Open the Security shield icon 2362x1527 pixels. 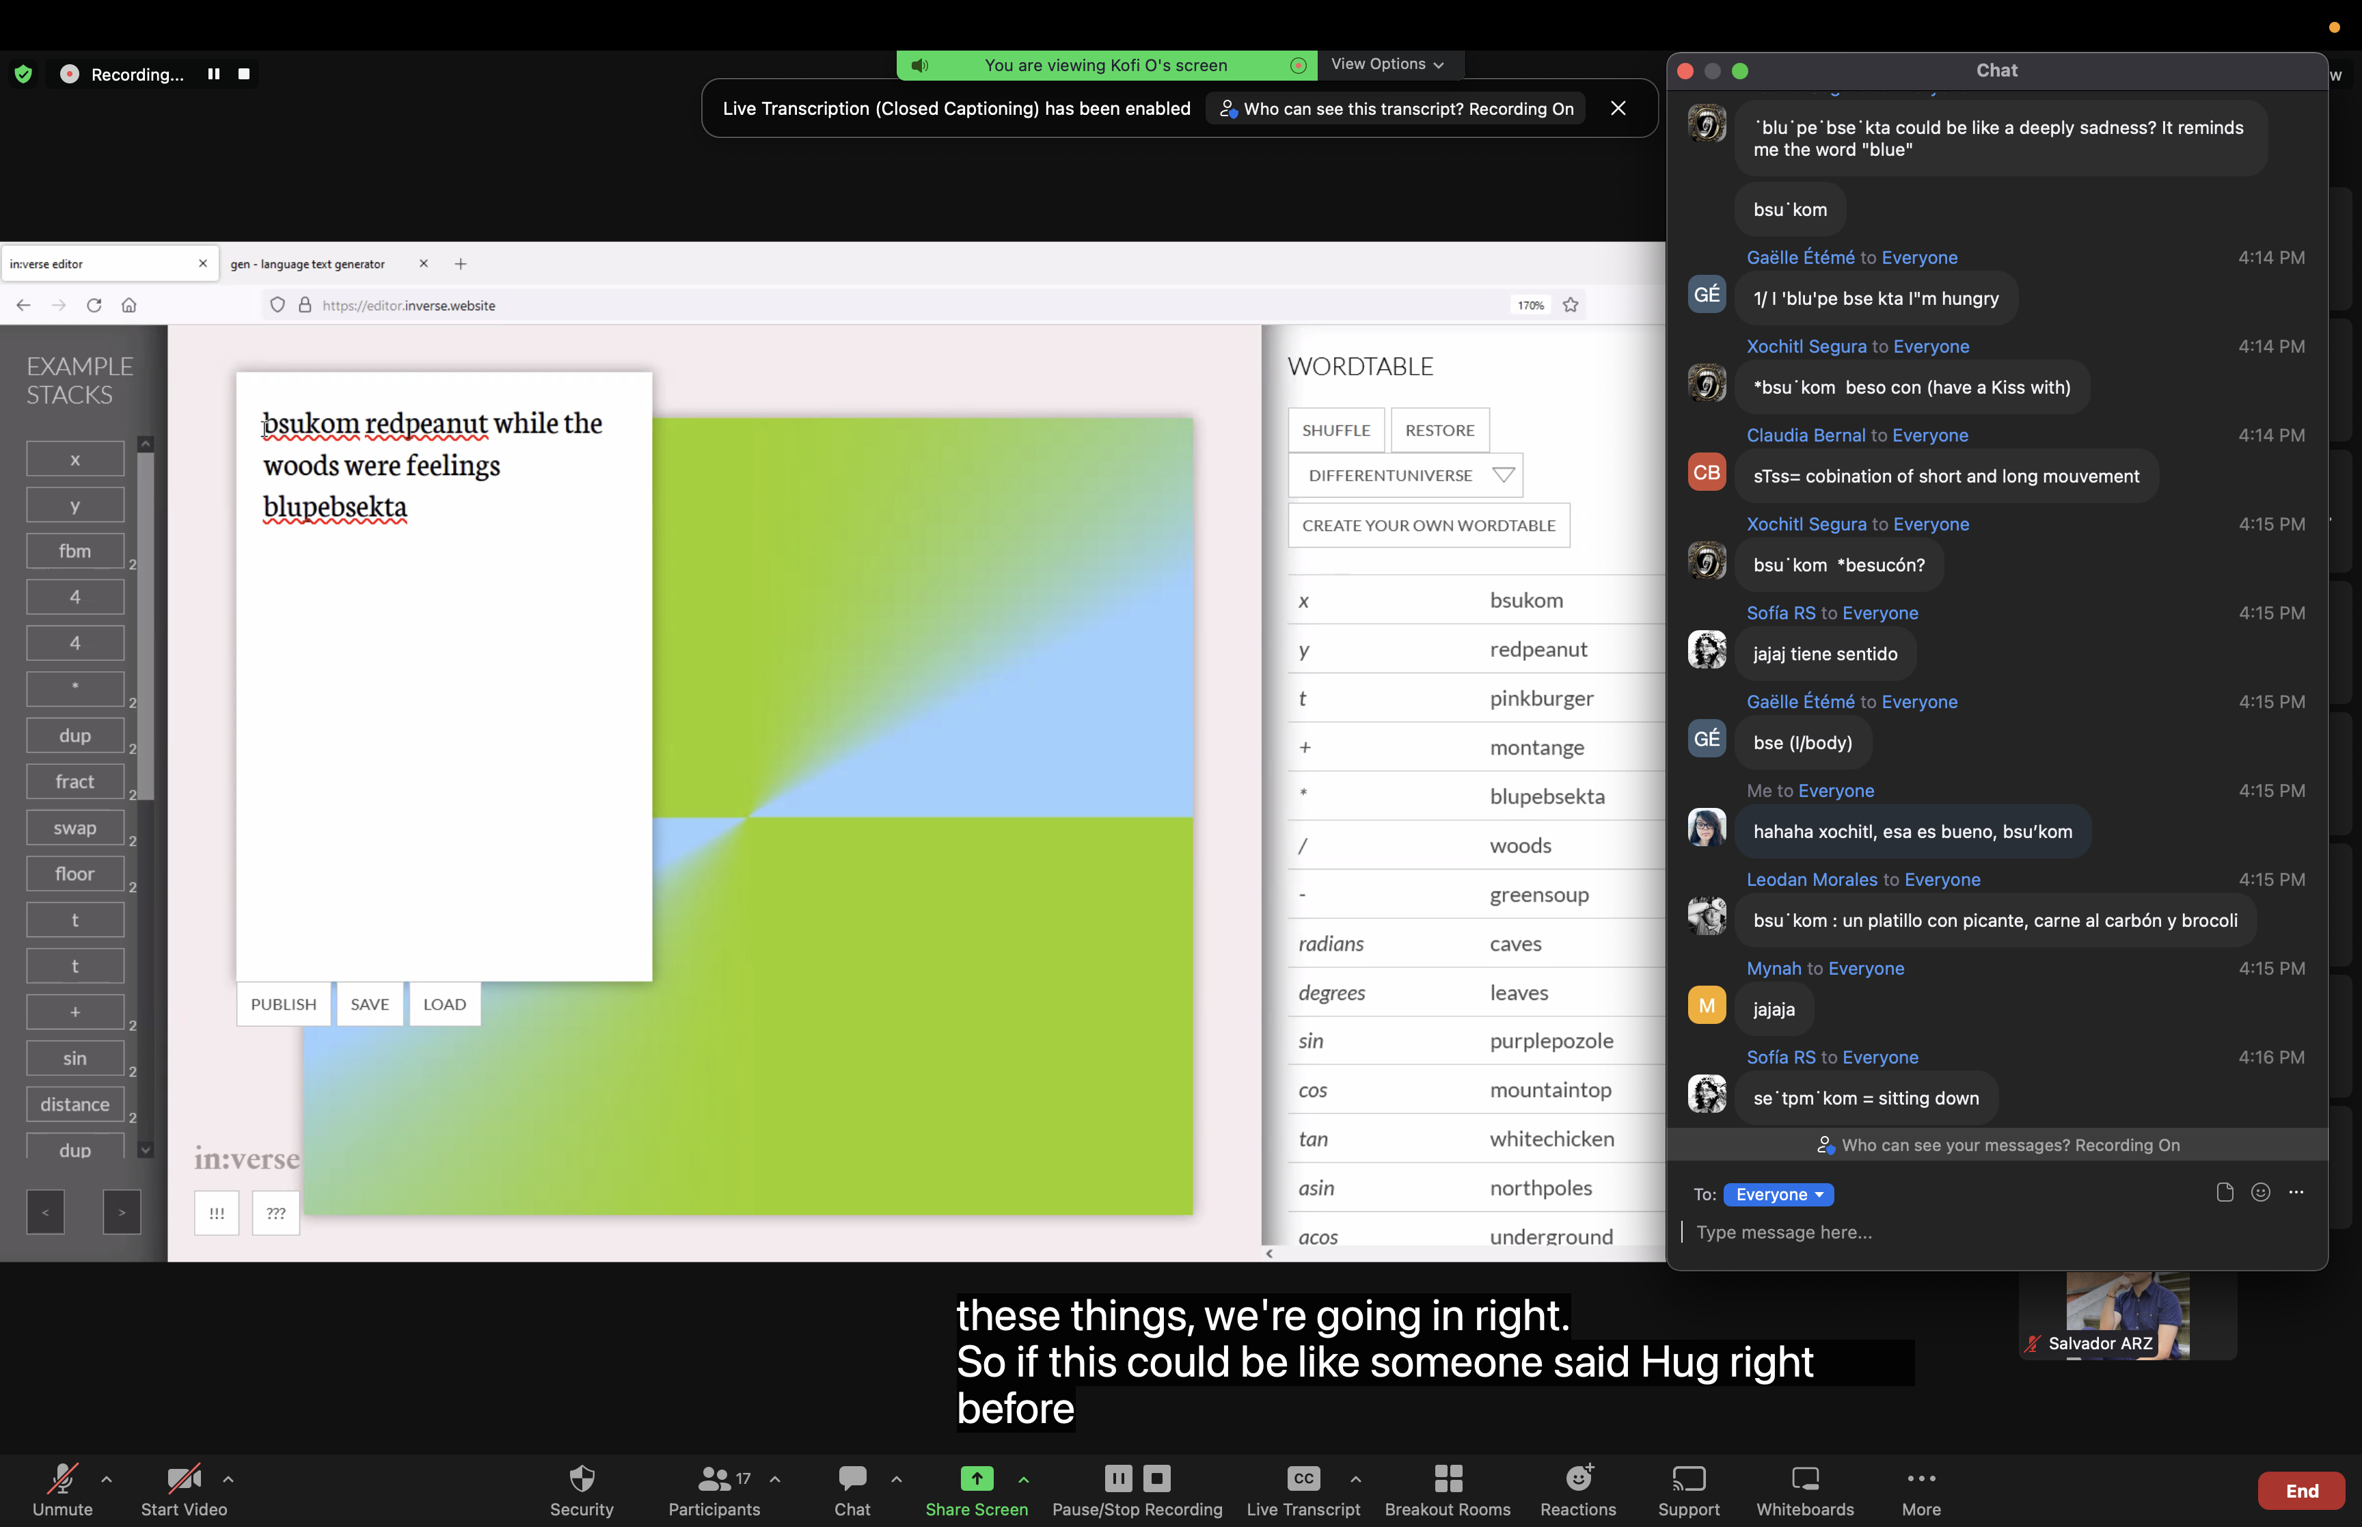[582, 1478]
